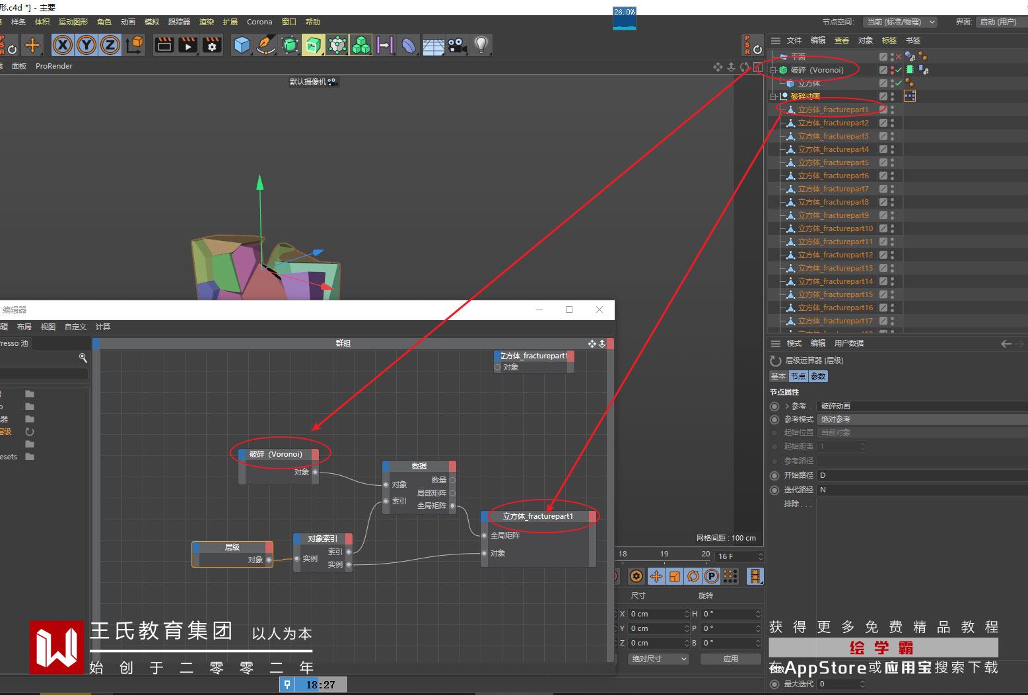Click the 层级 node in XPresso
The width and height of the screenshot is (1028, 695).
[232, 554]
